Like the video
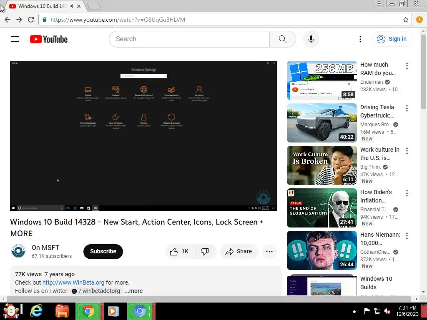427x320 pixels. (179, 251)
